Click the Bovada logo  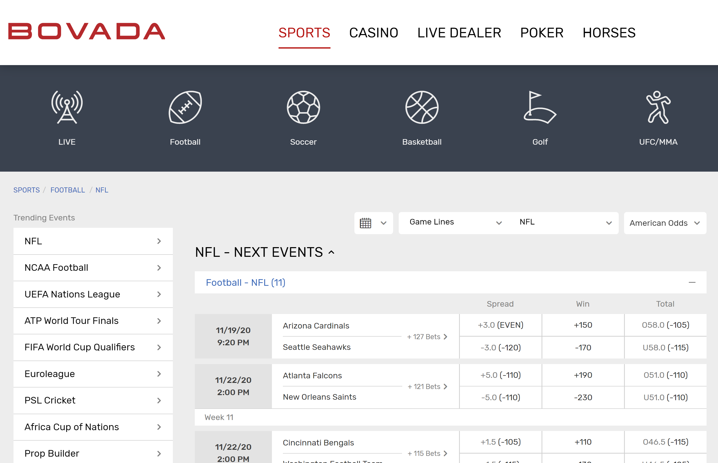tap(87, 31)
